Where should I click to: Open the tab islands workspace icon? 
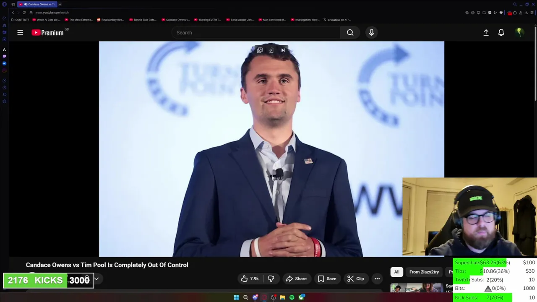13,4
